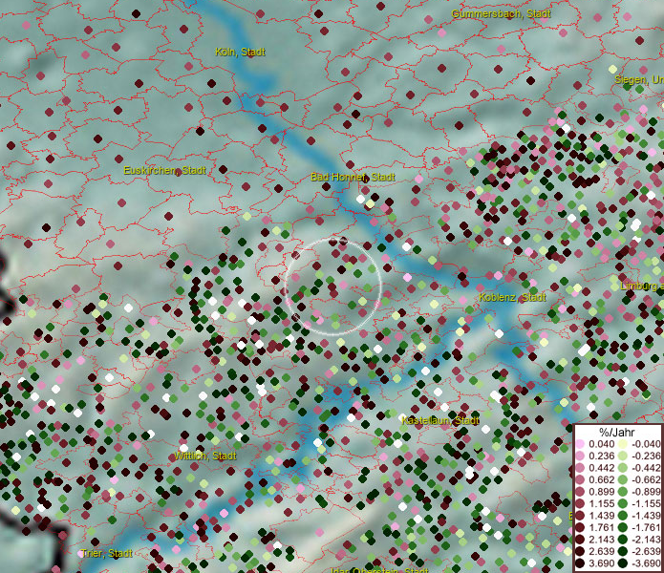The width and height of the screenshot is (664, 573).
Task: Select the 0.899 legend value
Action: point(601,492)
